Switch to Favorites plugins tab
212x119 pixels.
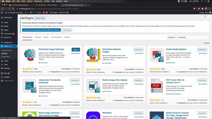click(x=67, y=37)
